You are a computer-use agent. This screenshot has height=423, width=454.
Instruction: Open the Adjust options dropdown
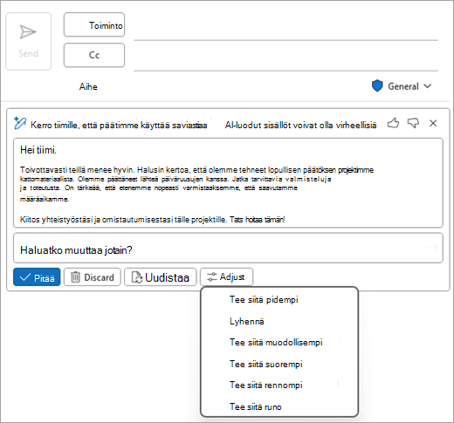226,276
